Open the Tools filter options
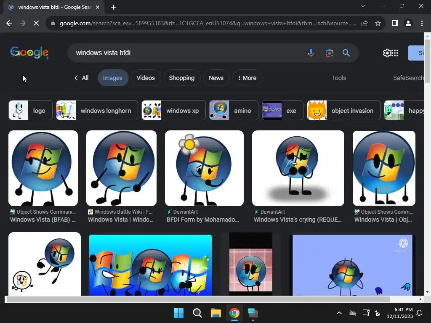Image resolution: width=431 pixels, height=323 pixels. click(339, 78)
